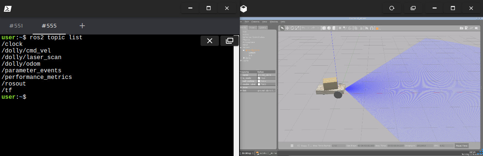Switch to terminal tab #551
Image resolution: width=483 pixels, height=156 pixels.
16,26
